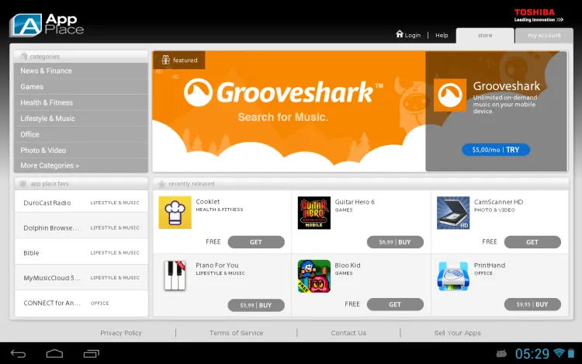This screenshot has height=364, width=582.
Task: Click the CamScanner HD title
Action: click(x=498, y=202)
